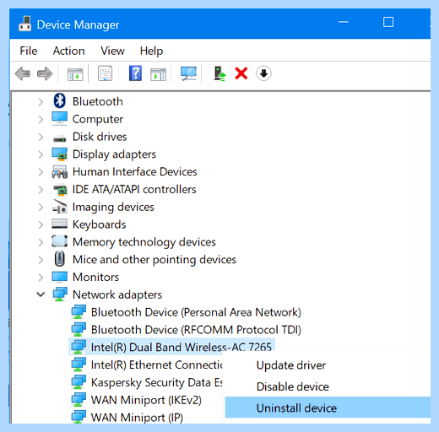Collapse the Network adapters node
This screenshot has height=432, width=439.
pyautogui.click(x=41, y=294)
